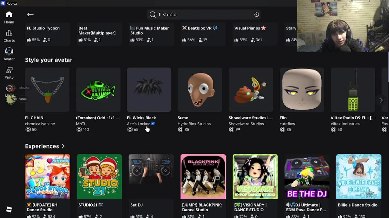Open FL Studio Tycoon title link

[43, 28]
